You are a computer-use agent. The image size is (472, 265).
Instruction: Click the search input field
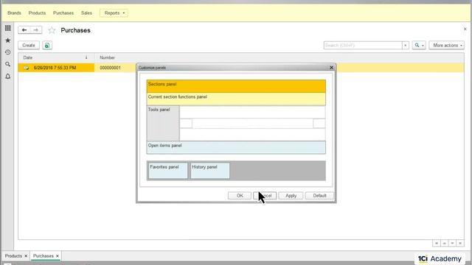[363, 46]
